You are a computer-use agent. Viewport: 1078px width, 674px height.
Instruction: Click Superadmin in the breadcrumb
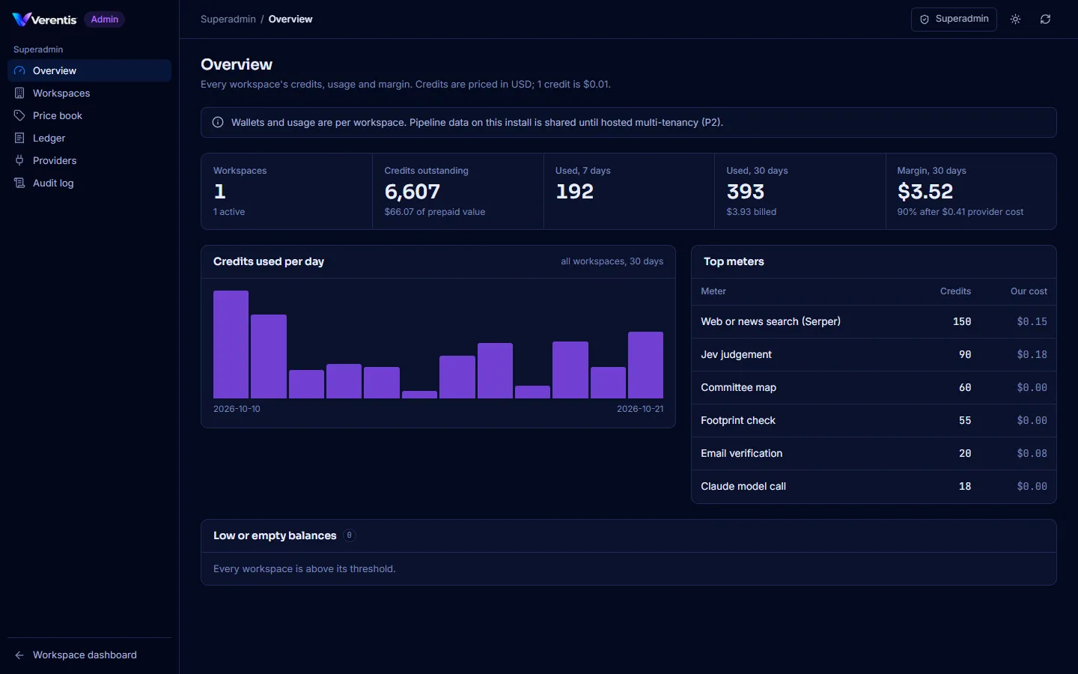pyautogui.click(x=228, y=19)
